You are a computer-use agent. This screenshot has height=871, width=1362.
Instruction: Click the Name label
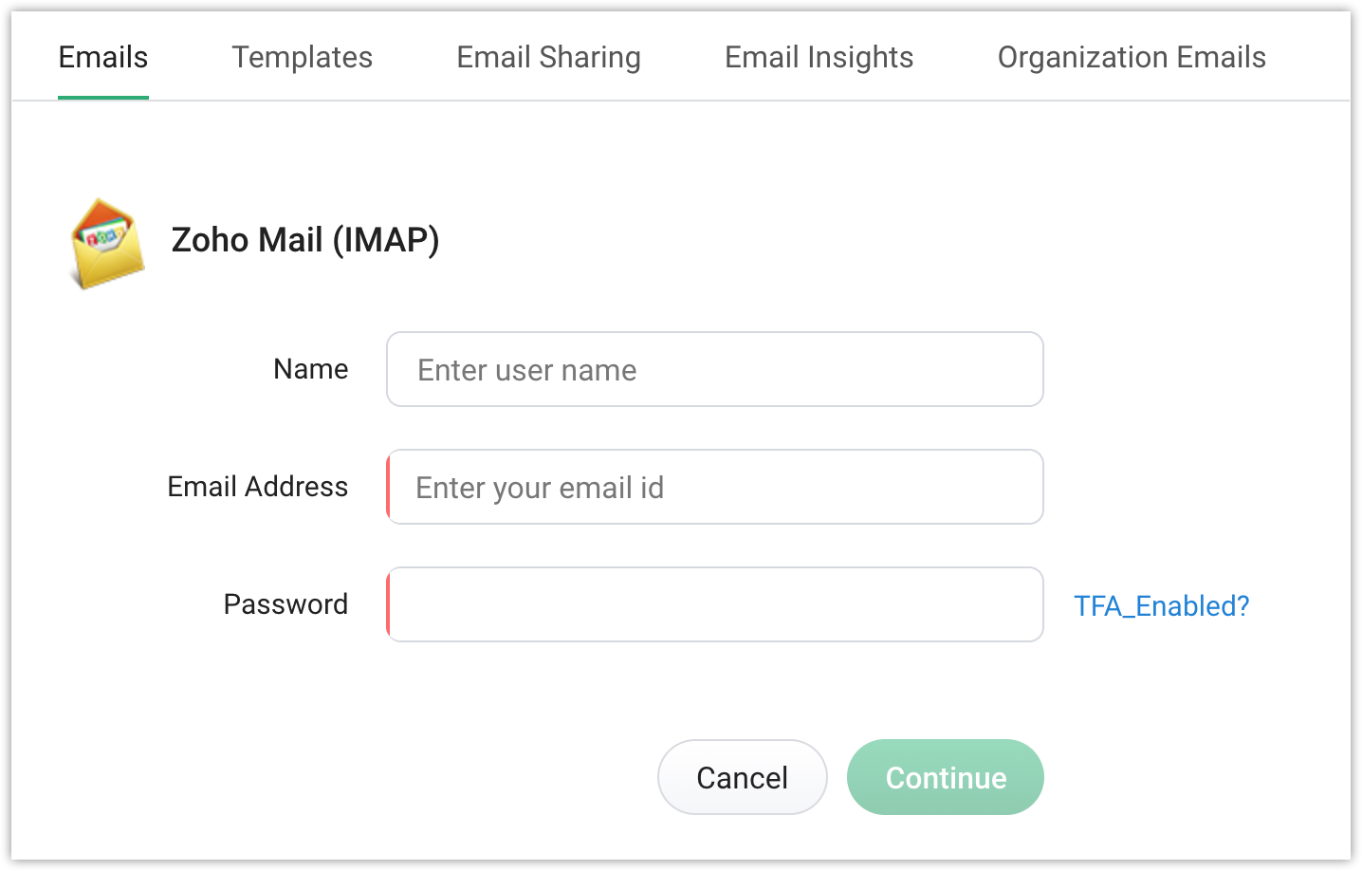tap(311, 369)
